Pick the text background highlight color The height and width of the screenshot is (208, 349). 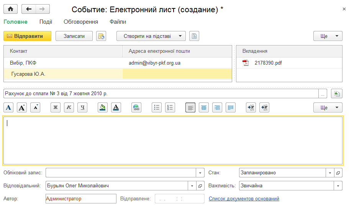(103, 107)
